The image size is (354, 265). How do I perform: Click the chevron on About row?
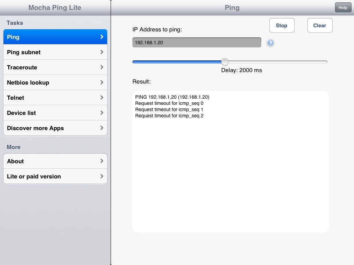point(102,161)
